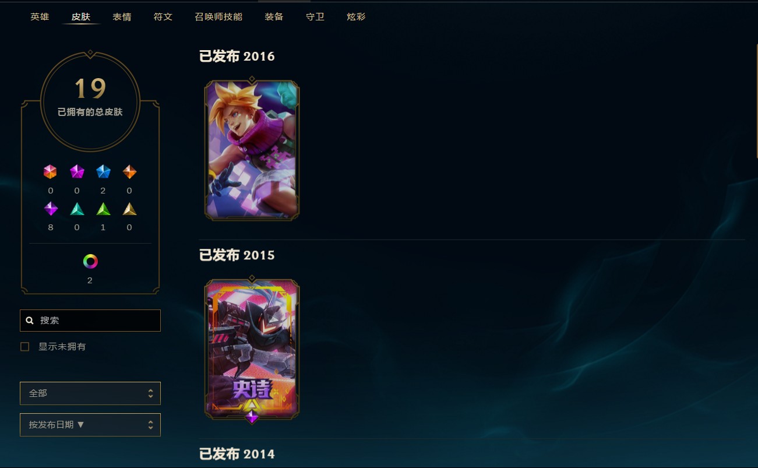Screen dimensions: 758x468
Task: Click the rainbow chroma ring icon
Action: (90, 262)
